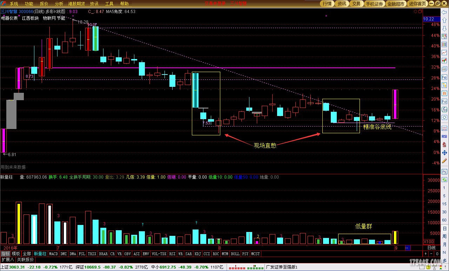The height and width of the screenshot is (271, 449).
Task: Click the 0 reset button under 日线
Action: (x=437, y=253)
